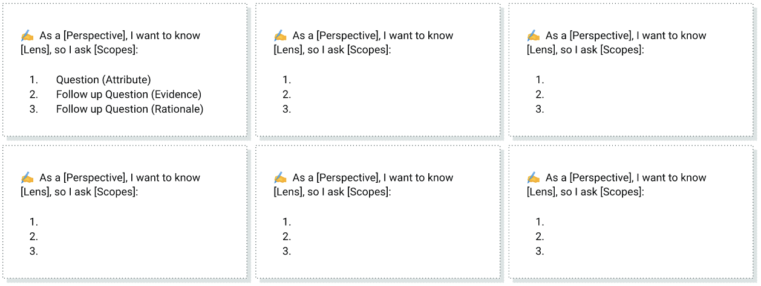Click empty list item 3 in the bottom-right card
761x286 pixels.
click(x=540, y=252)
